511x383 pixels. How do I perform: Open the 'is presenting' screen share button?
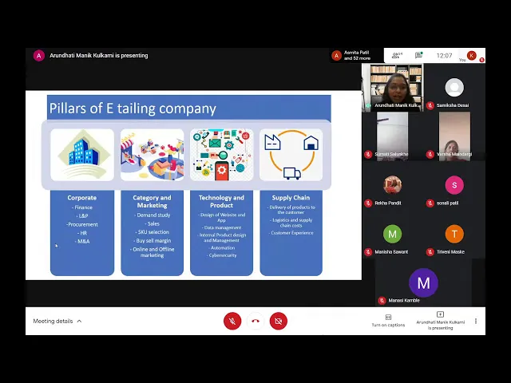click(440, 320)
